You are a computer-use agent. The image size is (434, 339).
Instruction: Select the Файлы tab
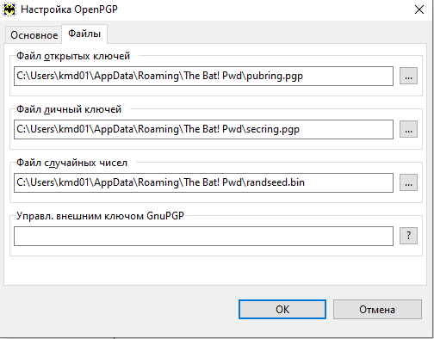(x=84, y=34)
